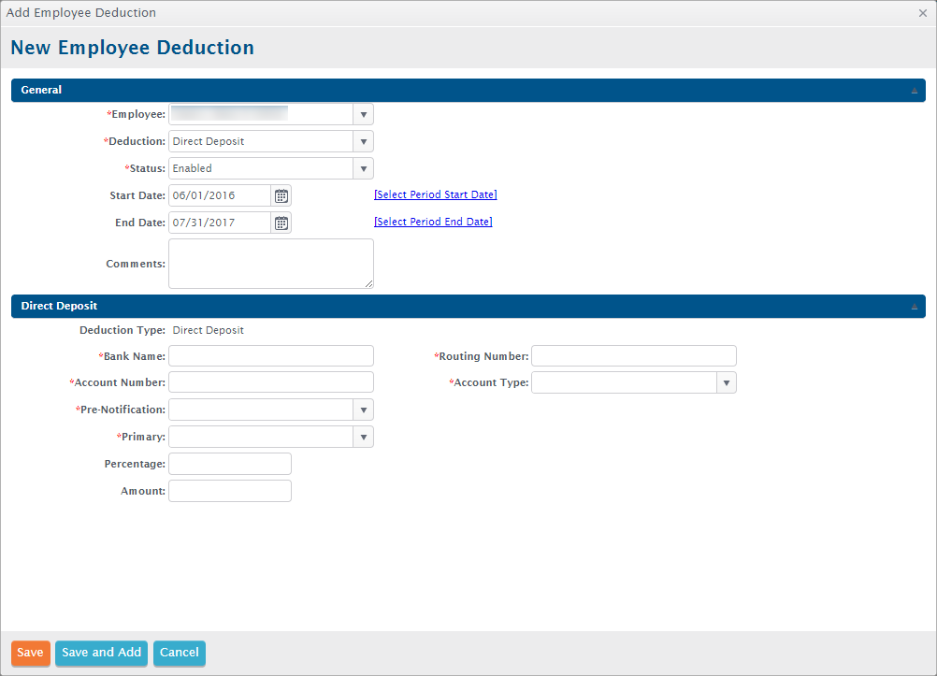Collapse the General section
937x676 pixels.
point(914,91)
